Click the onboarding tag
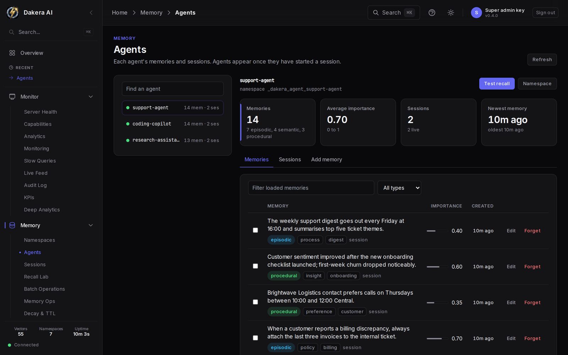Screen dimensions: 568x355 coord(343,276)
